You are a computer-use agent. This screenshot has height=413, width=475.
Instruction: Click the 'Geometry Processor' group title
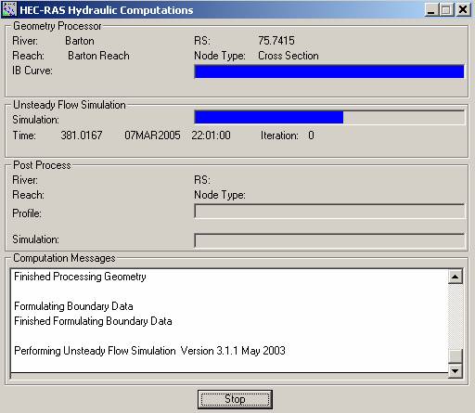[x=58, y=26]
